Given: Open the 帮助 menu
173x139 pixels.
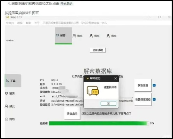Looking at the screenshot, I should [28, 23].
